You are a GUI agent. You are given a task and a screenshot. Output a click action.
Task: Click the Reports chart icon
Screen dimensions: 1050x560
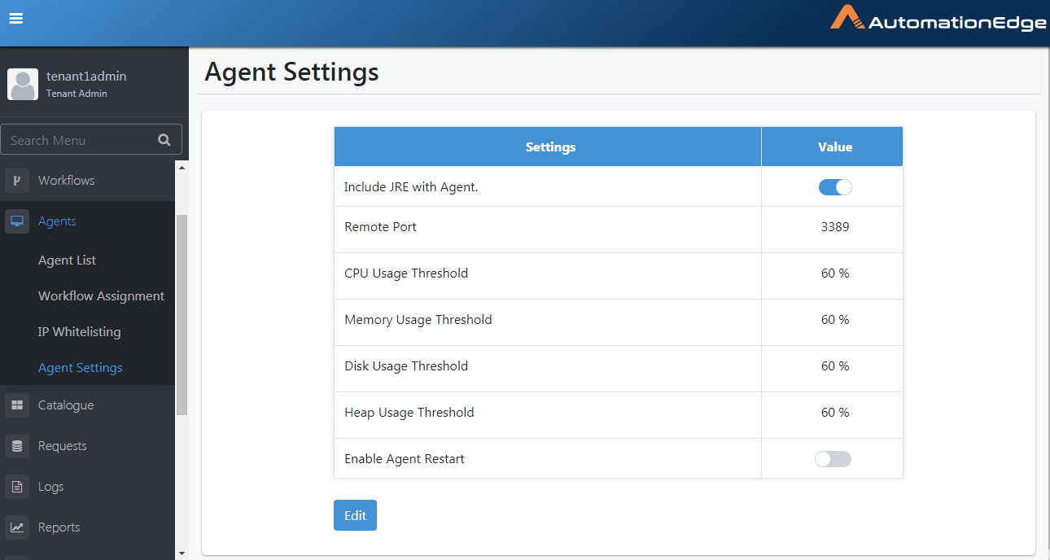[x=17, y=527]
